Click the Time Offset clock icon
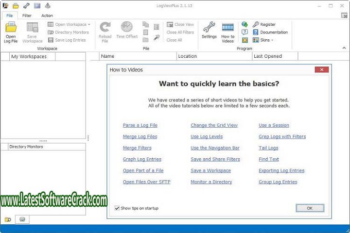 (126, 28)
